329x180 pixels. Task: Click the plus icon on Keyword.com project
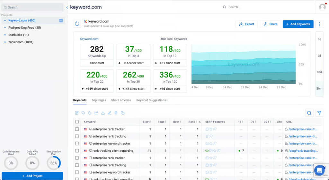[x=61, y=21]
